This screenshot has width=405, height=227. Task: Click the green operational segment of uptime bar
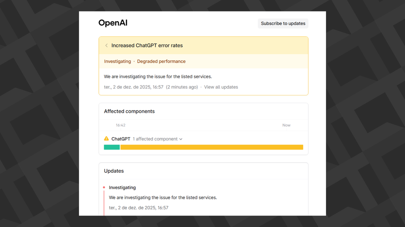pos(112,147)
